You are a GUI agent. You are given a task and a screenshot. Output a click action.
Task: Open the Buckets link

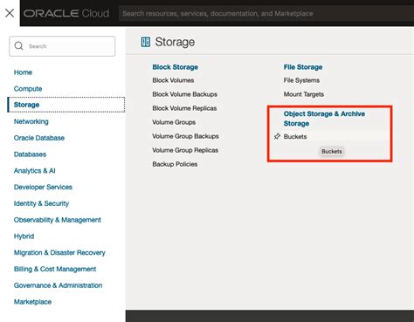[x=295, y=136]
